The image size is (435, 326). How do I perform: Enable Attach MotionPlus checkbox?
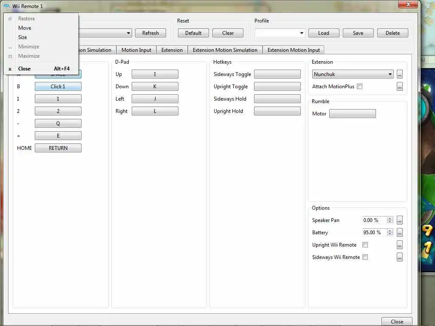[359, 87]
